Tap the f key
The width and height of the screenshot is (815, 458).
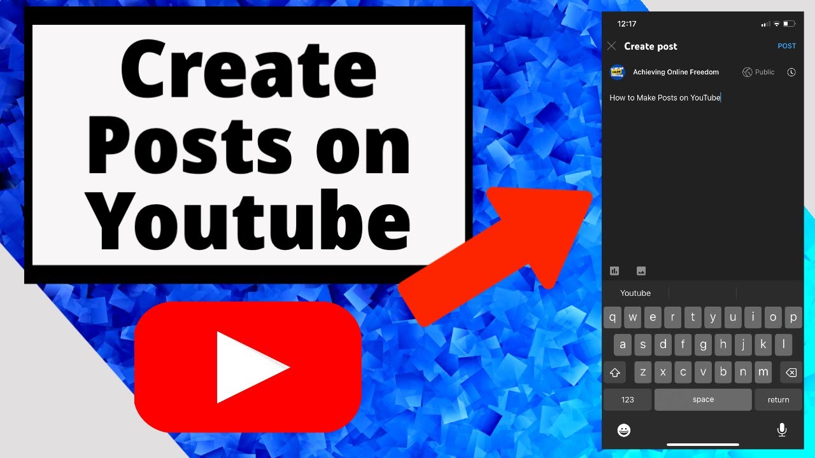click(683, 345)
